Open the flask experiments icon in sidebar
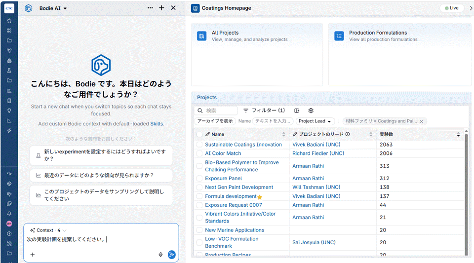 9,71
